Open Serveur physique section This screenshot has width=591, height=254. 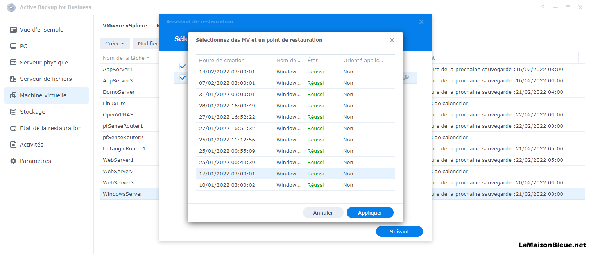(47, 63)
